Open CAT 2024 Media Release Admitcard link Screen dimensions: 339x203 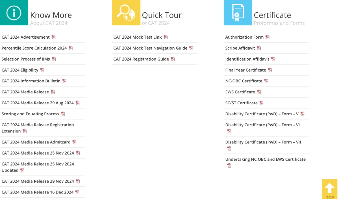point(36,142)
